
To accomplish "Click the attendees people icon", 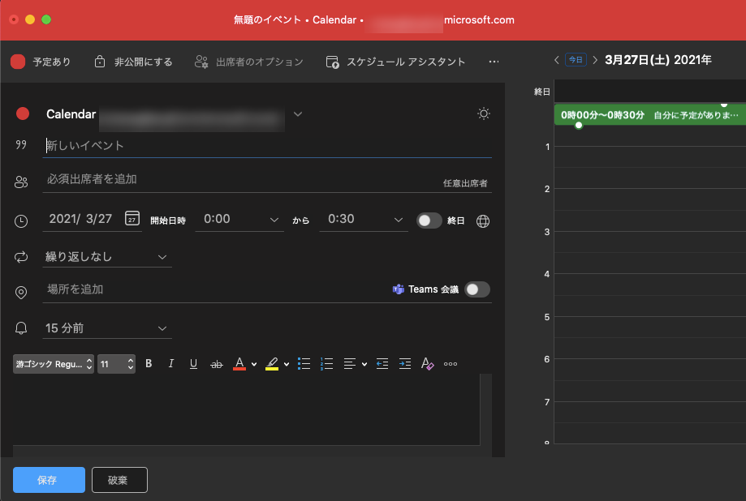I will 21,182.
